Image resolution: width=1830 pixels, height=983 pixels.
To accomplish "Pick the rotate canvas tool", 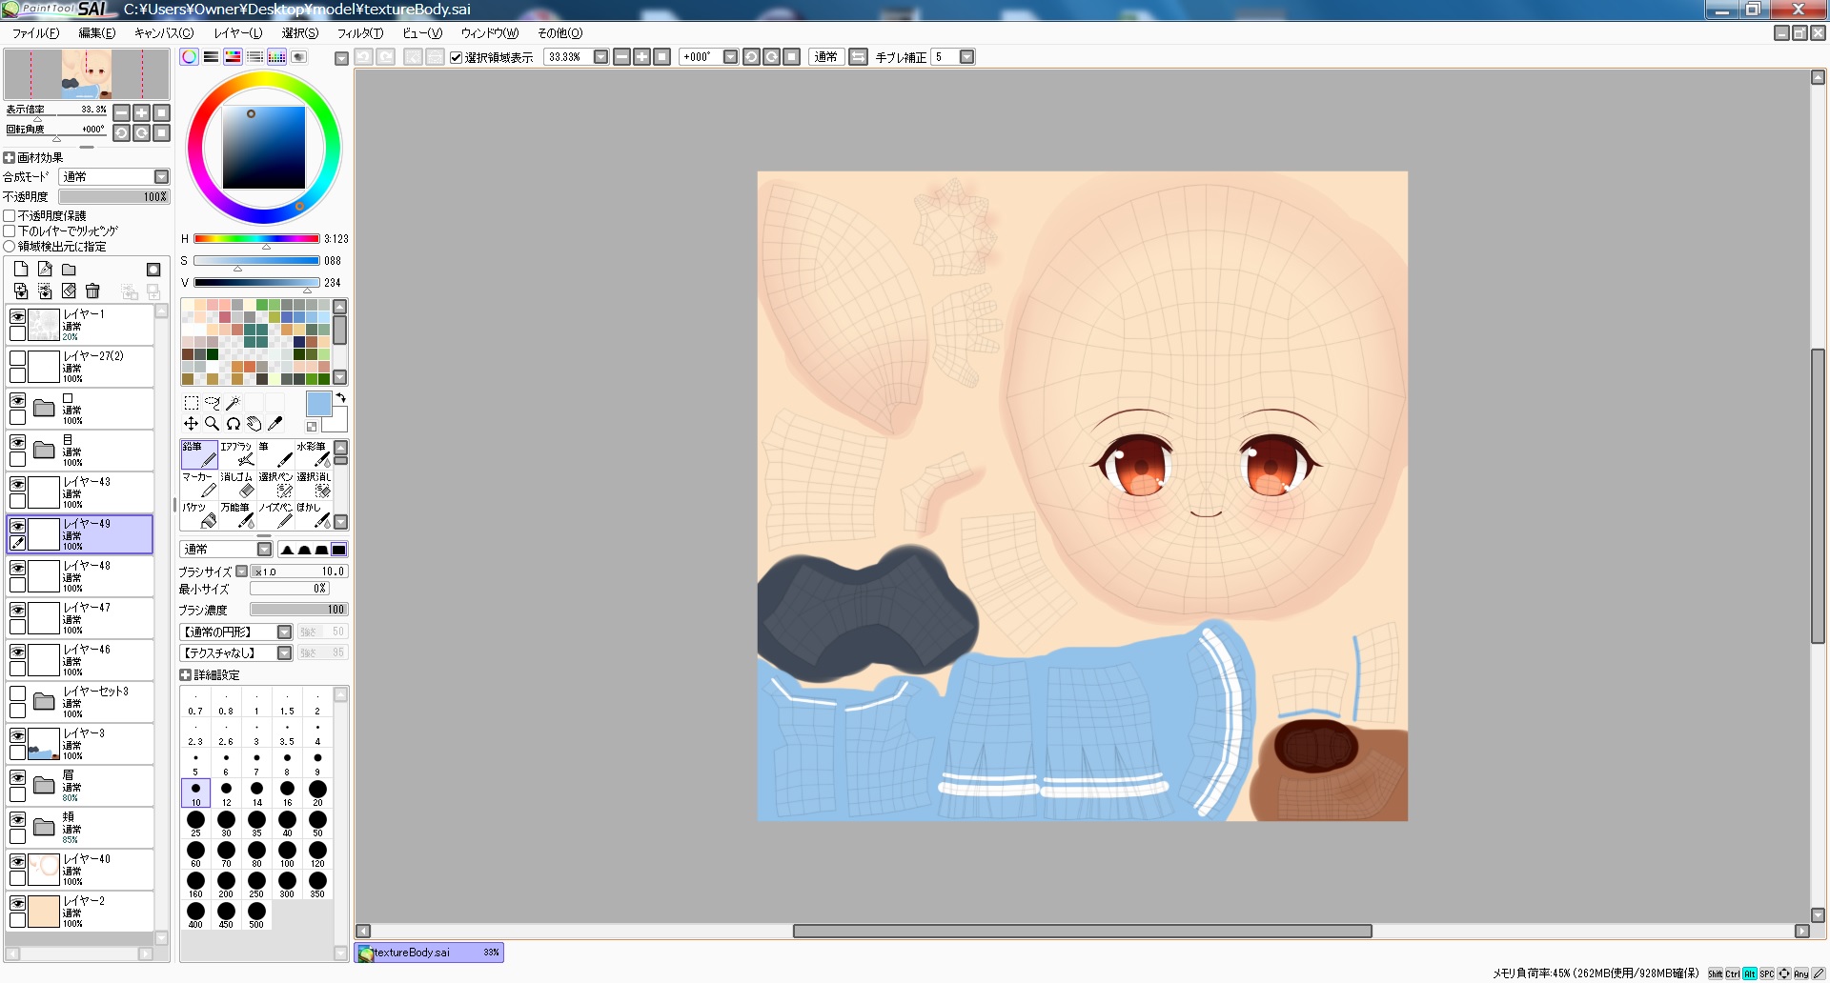I will [x=234, y=424].
